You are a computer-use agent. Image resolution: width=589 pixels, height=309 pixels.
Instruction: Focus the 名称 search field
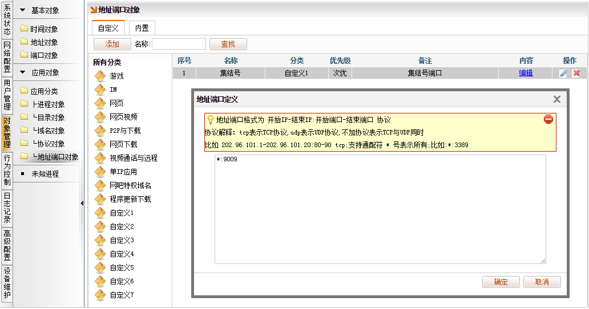(x=179, y=44)
